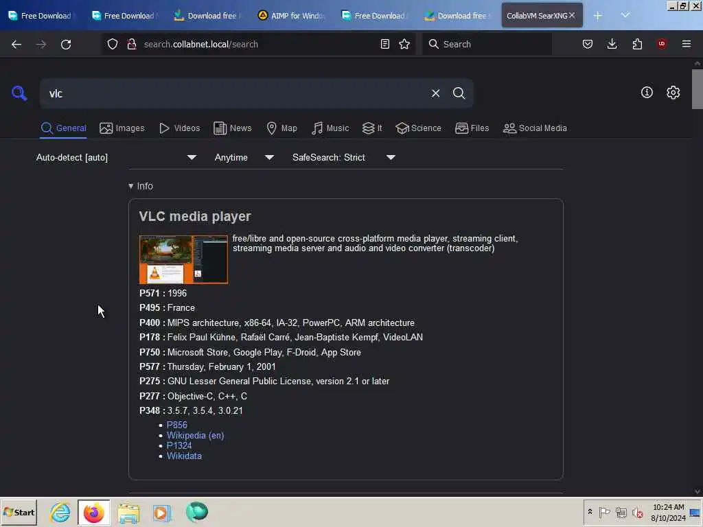703x527 pixels.
Task: Click the SearXNG logo magnifier
Action: point(19,93)
